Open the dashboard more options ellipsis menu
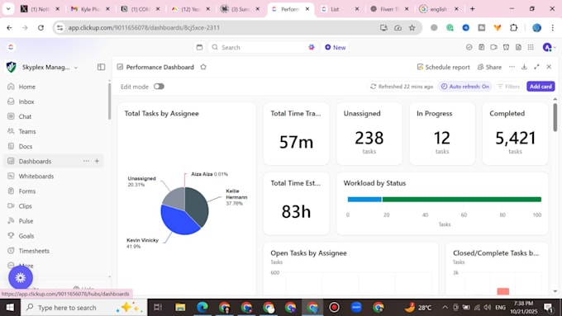The height and width of the screenshot is (316, 562). click(x=512, y=67)
